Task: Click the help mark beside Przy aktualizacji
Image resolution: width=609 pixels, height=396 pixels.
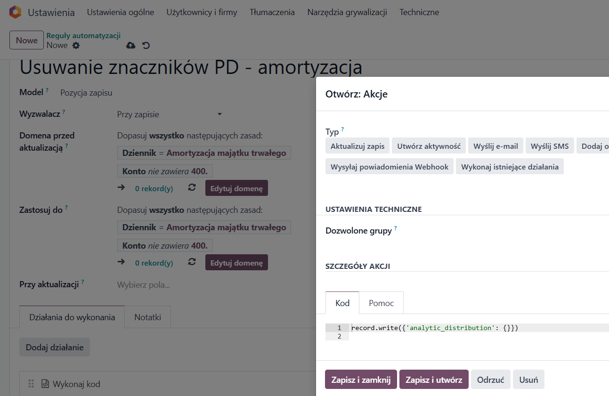Action: (82, 282)
